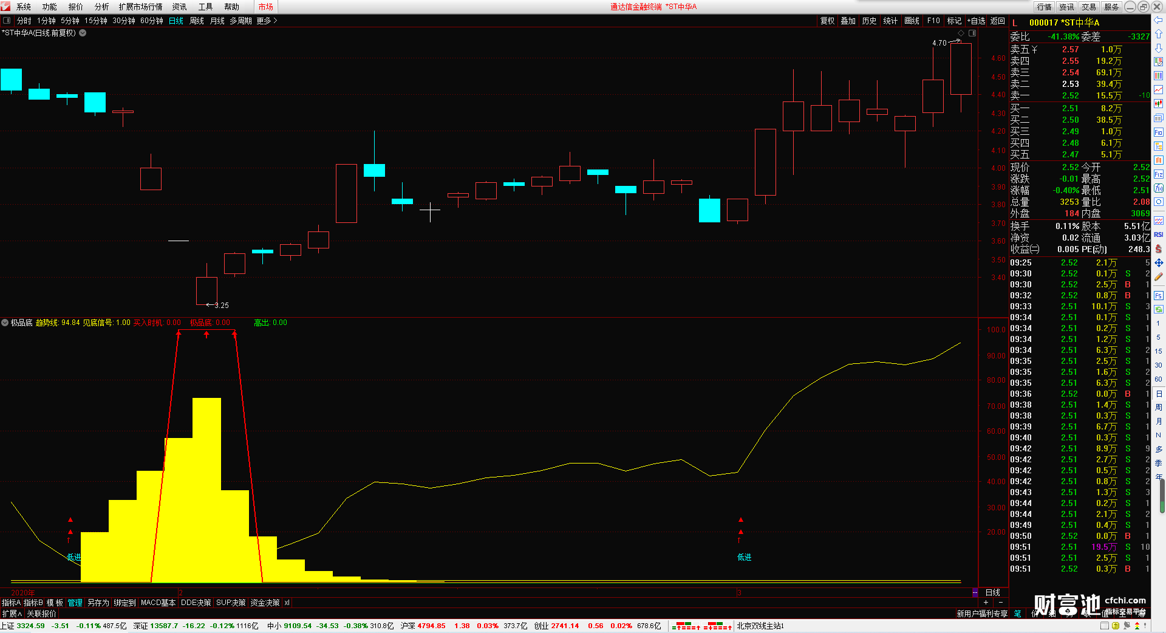This screenshot has height=633, width=1166.
Task: Click the back arrow icon in right sidebar
Action: point(1159,19)
